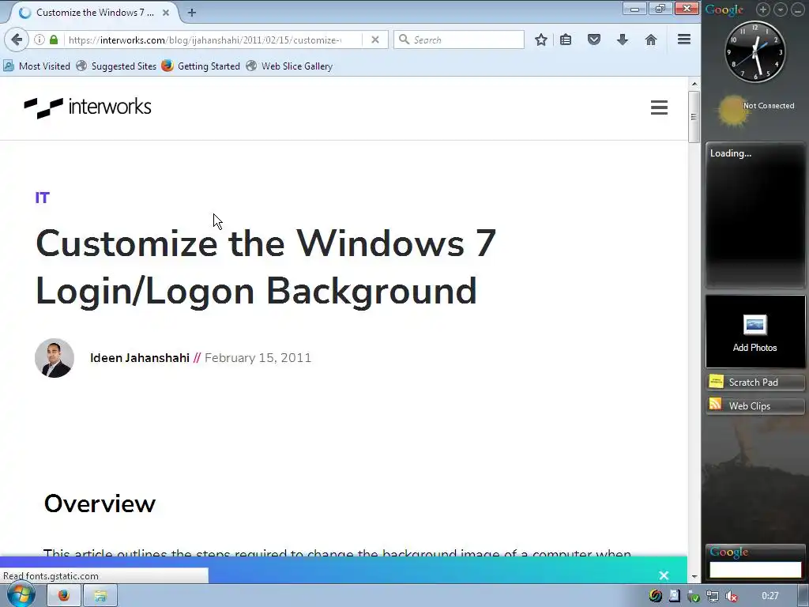Click the Show desktop button

tap(803, 596)
